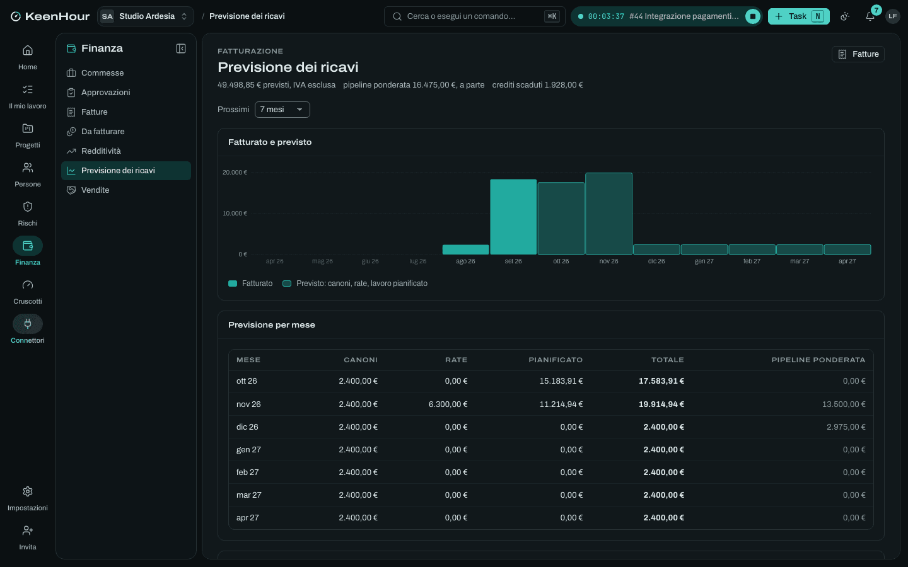Click the Totale column header
Viewport: 908px width, 567px height.
(668, 360)
